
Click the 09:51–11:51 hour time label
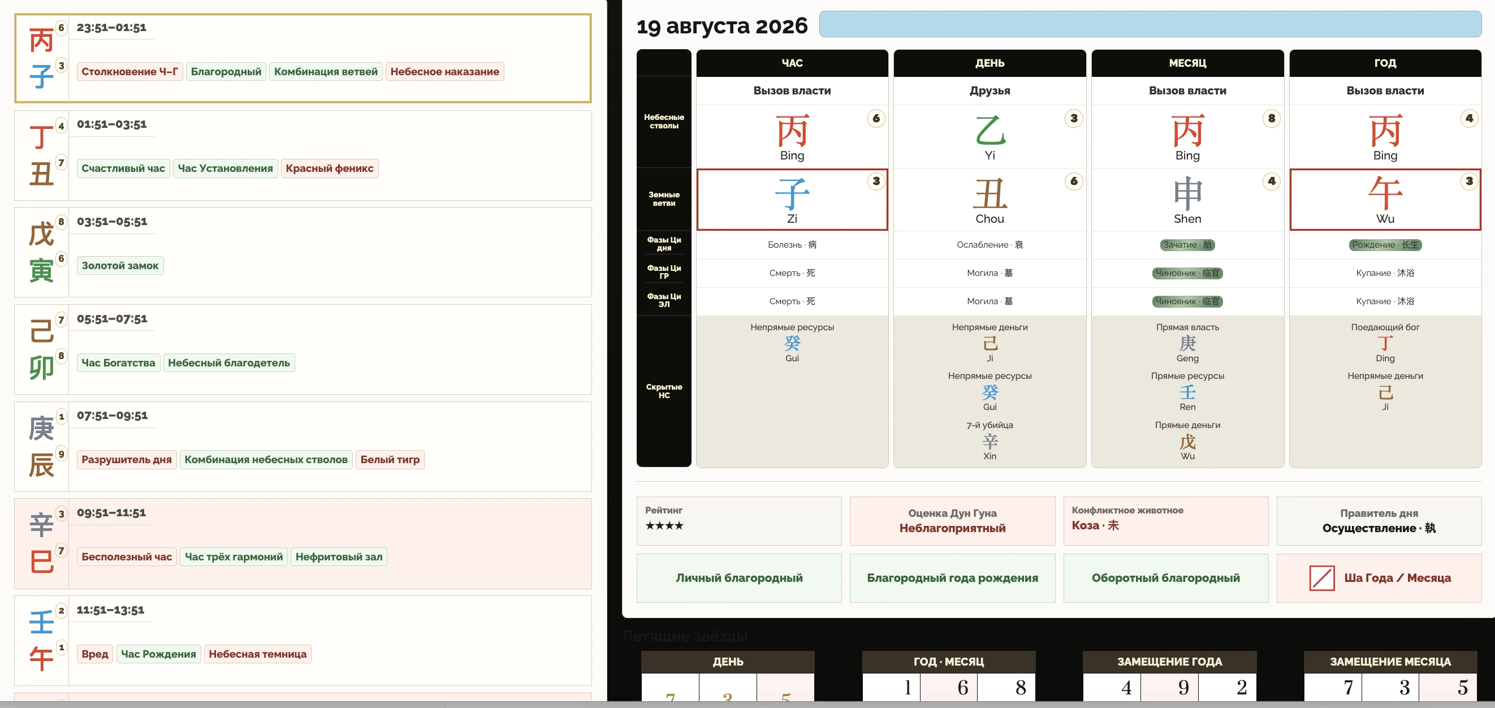pyautogui.click(x=111, y=513)
